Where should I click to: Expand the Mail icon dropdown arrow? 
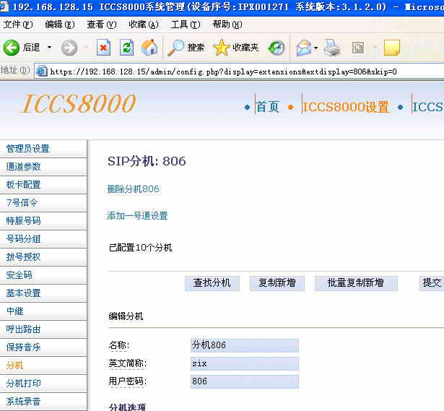pos(316,48)
